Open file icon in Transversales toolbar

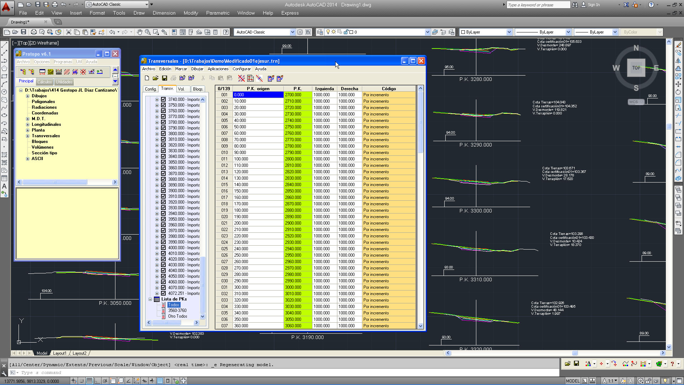coord(155,78)
